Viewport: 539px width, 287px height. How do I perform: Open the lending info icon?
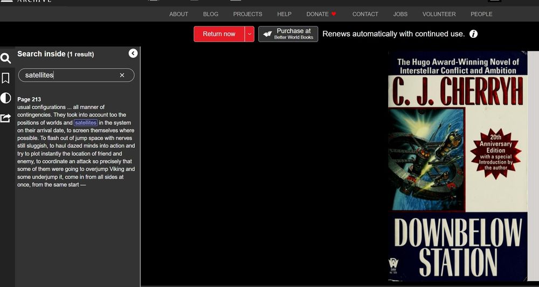(x=473, y=34)
